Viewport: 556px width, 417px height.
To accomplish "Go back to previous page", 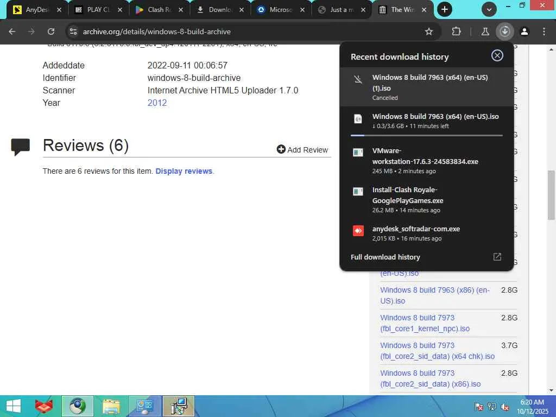I will (x=12, y=31).
